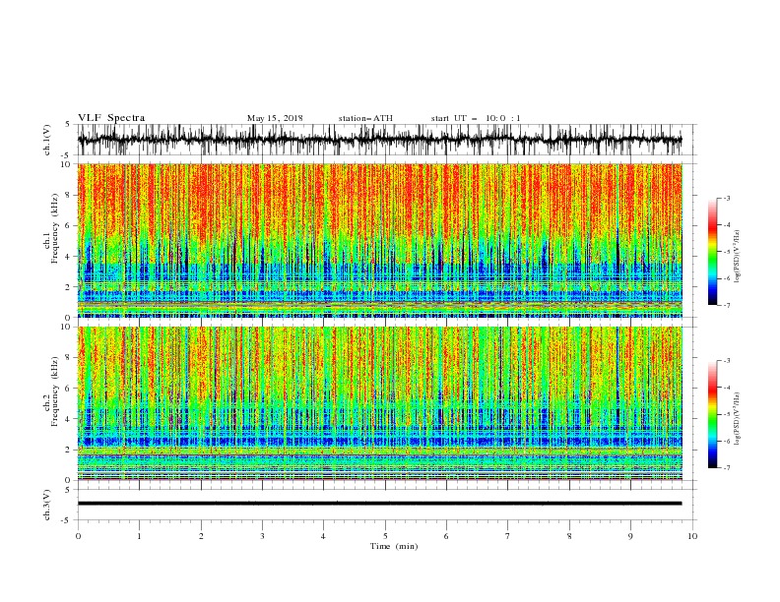This screenshot has height=602, width=780.
Task: Click the "Time (min)" axis title
Action: 394,546
